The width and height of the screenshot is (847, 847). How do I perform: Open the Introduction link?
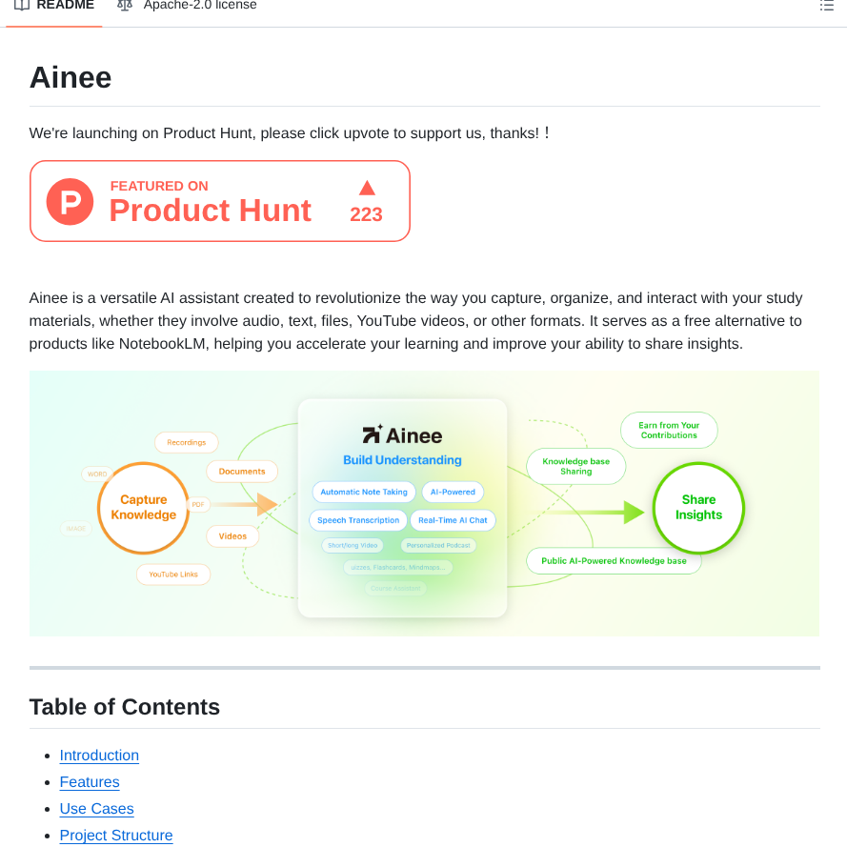tap(99, 756)
